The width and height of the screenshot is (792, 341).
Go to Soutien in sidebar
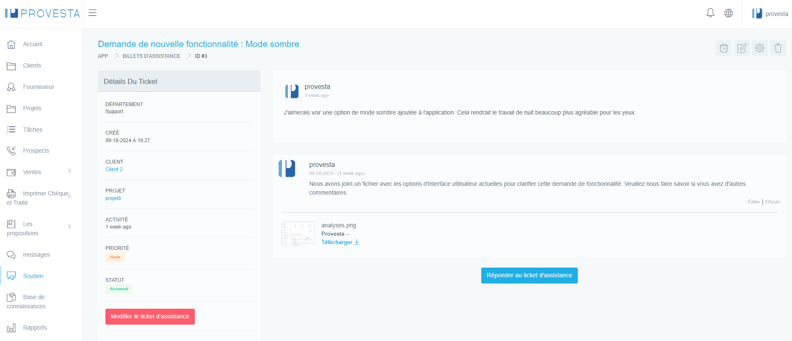coord(33,276)
